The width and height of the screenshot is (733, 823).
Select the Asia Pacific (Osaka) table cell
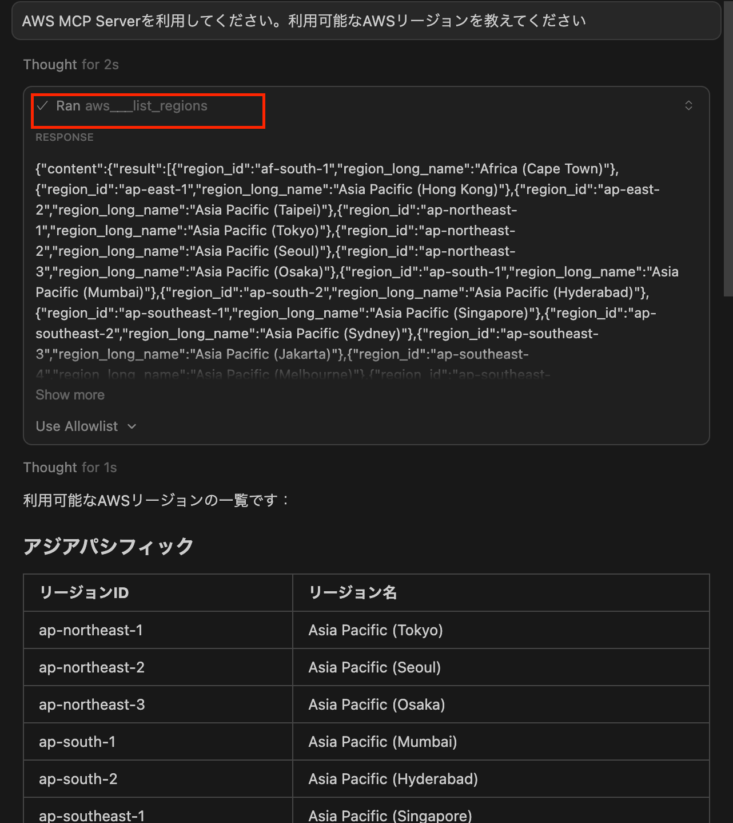coord(376,705)
